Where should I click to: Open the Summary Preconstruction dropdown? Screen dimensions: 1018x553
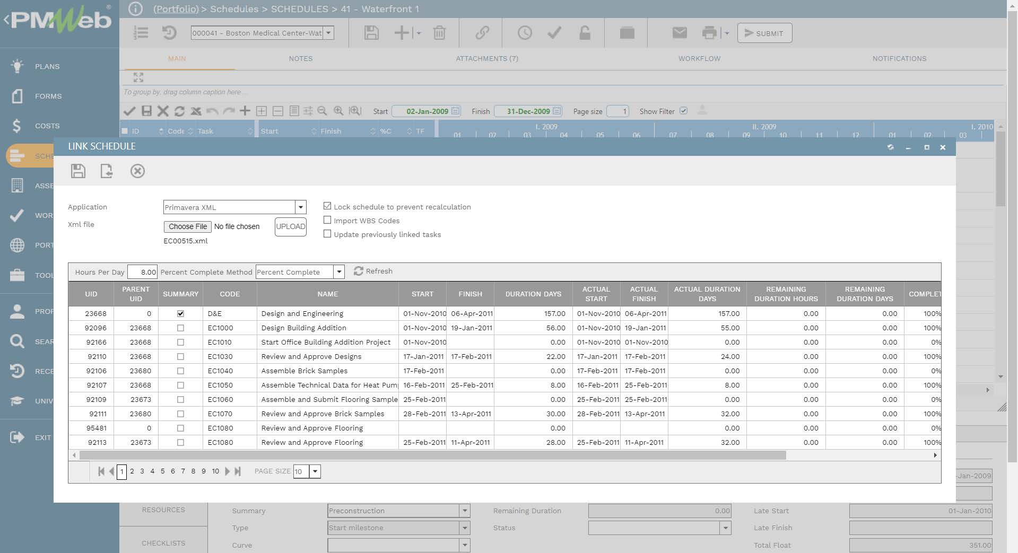[465, 511]
